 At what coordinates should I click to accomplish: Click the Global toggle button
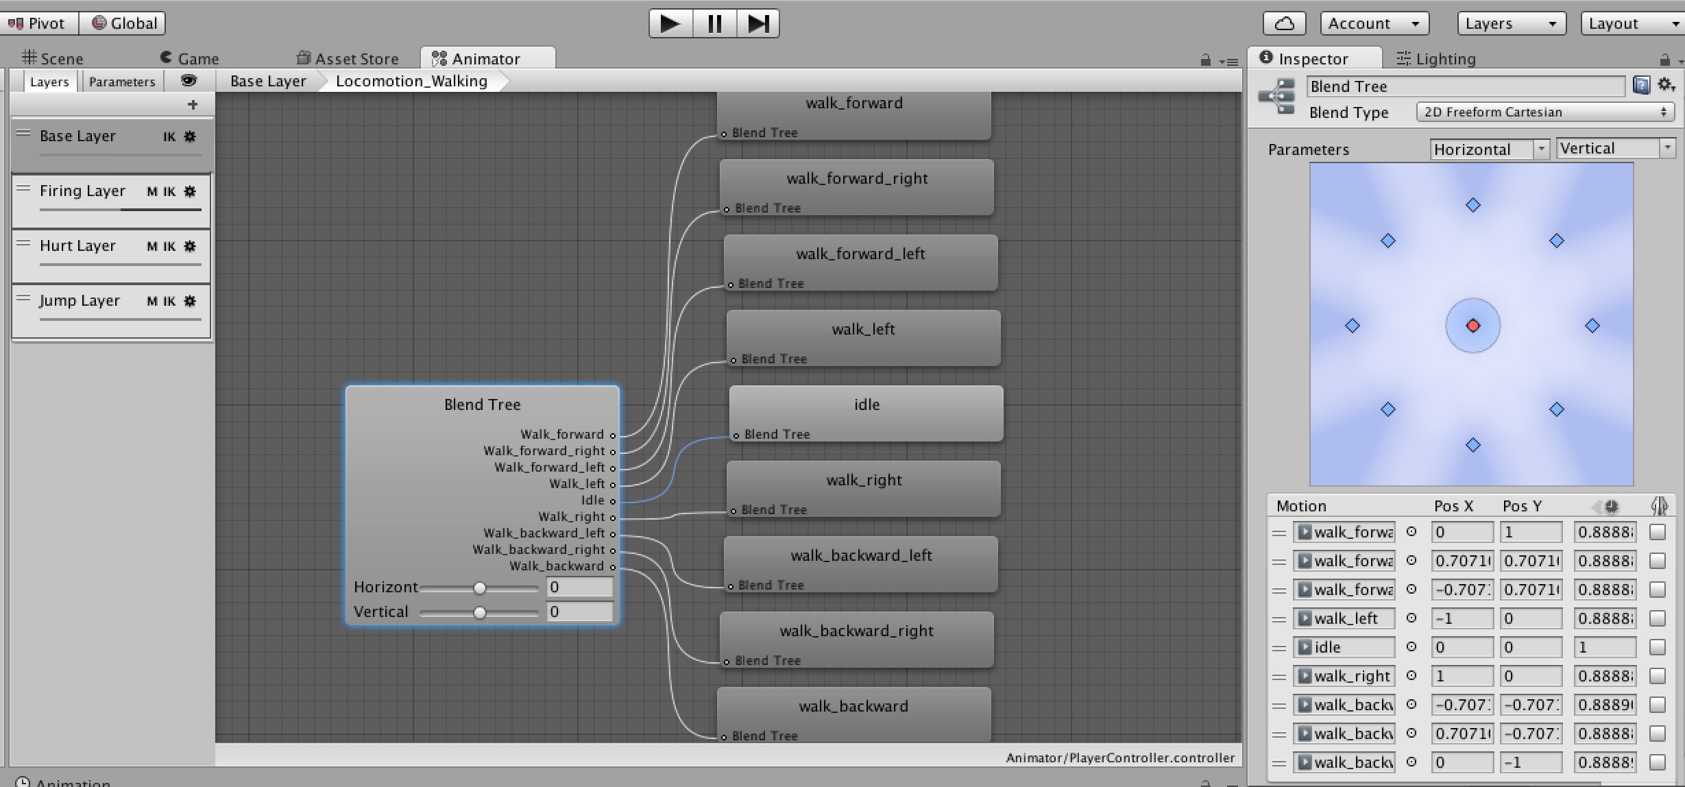125,23
